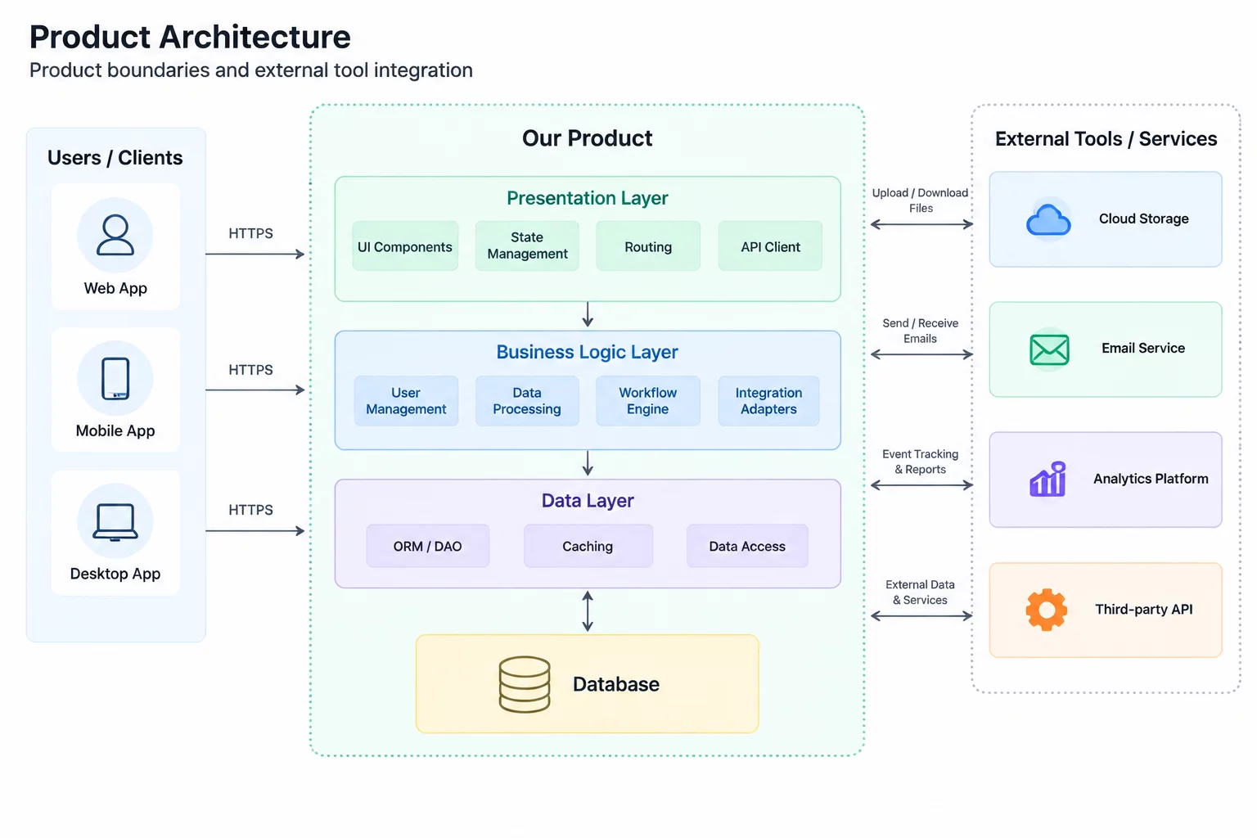Click the HTTPS label beside Desktop App
Viewport: 1257px width, 838px height.
[251, 510]
